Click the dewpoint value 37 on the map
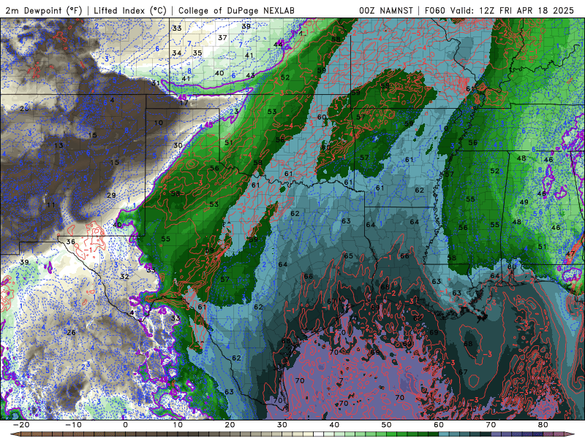Image resolution: width=585 pixels, height=438 pixels. click(x=223, y=38)
